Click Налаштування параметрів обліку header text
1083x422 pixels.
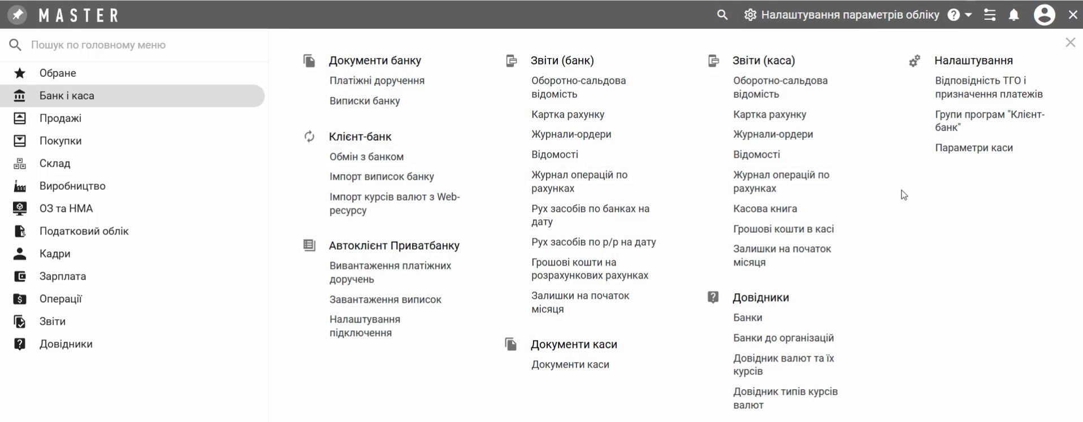pyautogui.click(x=850, y=15)
